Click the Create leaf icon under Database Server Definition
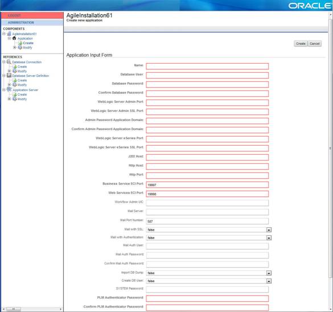333x312 pixels. (15, 80)
